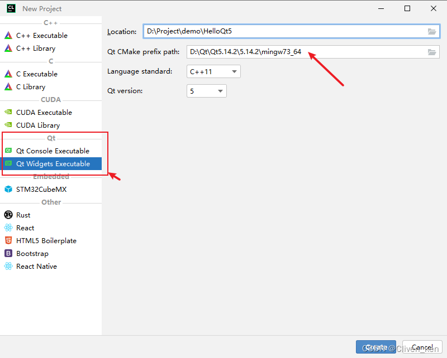
Task: Open the Qt version dropdown
Action: [207, 91]
